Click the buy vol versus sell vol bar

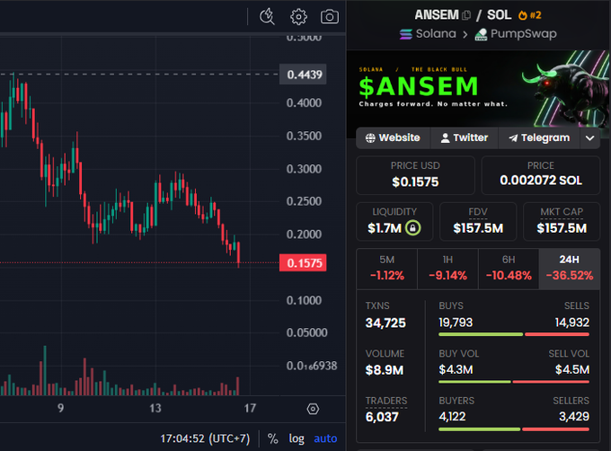[x=514, y=382]
